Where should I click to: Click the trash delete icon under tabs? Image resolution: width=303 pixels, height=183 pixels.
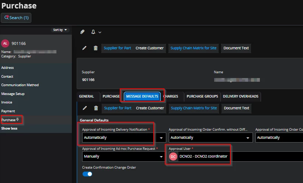click(96, 108)
